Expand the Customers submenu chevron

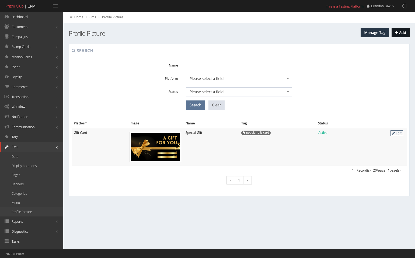(57, 27)
